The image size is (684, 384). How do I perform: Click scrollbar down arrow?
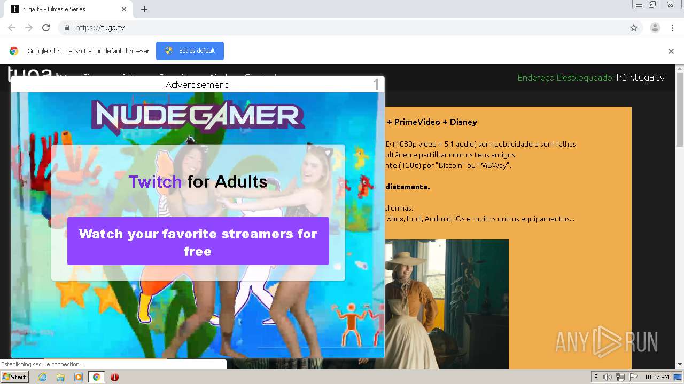pos(680,365)
